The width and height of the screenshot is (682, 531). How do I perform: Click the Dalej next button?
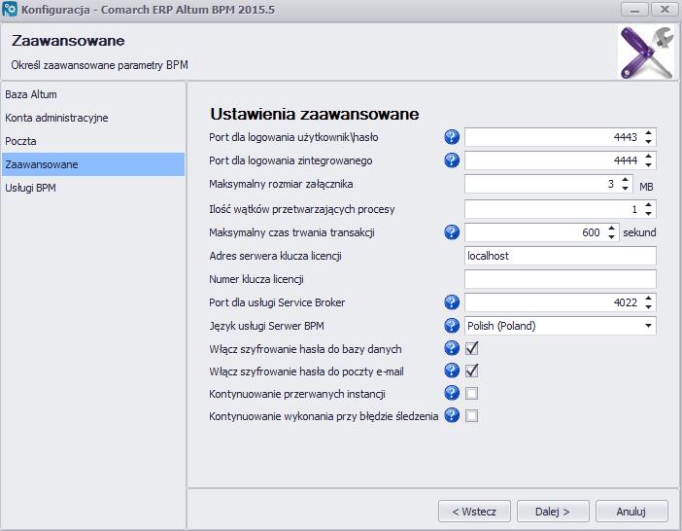pos(553,511)
